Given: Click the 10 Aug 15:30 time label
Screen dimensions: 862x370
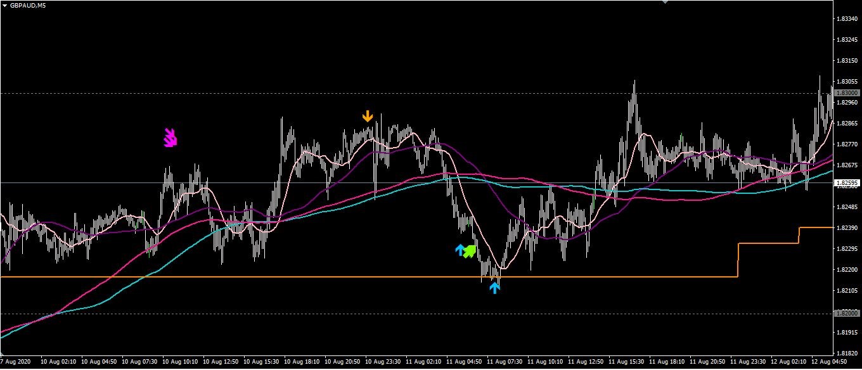Looking at the screenshot, I should [x=262, y=362].
